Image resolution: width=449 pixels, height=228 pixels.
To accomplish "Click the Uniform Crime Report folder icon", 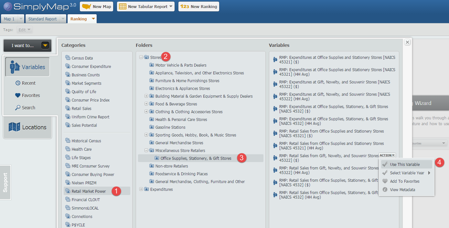I will pyautogui.click(x=68, y=116).
